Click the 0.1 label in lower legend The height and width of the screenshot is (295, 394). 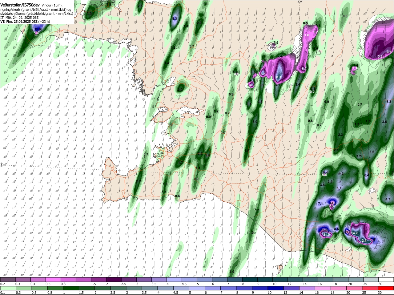2,293
